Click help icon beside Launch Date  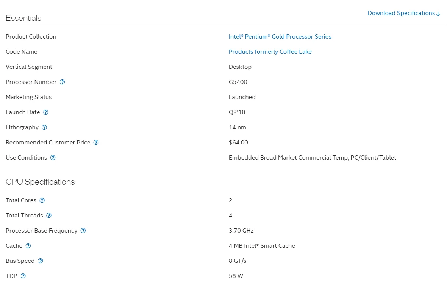click(46, 112)
